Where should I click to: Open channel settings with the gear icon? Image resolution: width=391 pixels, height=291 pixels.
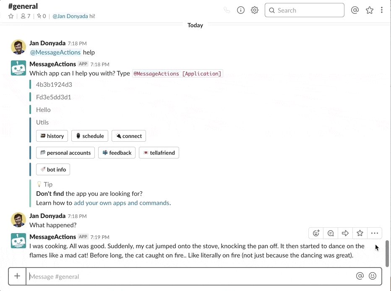(x=255, y=10)
